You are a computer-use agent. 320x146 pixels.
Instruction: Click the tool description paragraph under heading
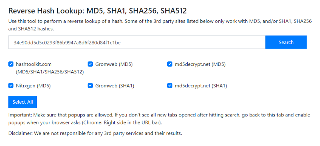tap(160, 25)
